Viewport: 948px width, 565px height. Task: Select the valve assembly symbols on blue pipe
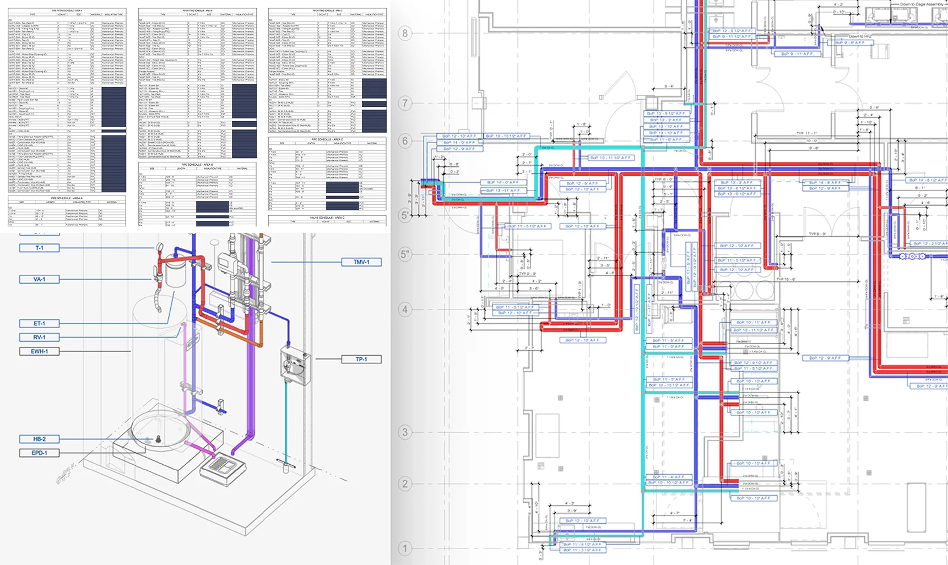coord(912,256)
